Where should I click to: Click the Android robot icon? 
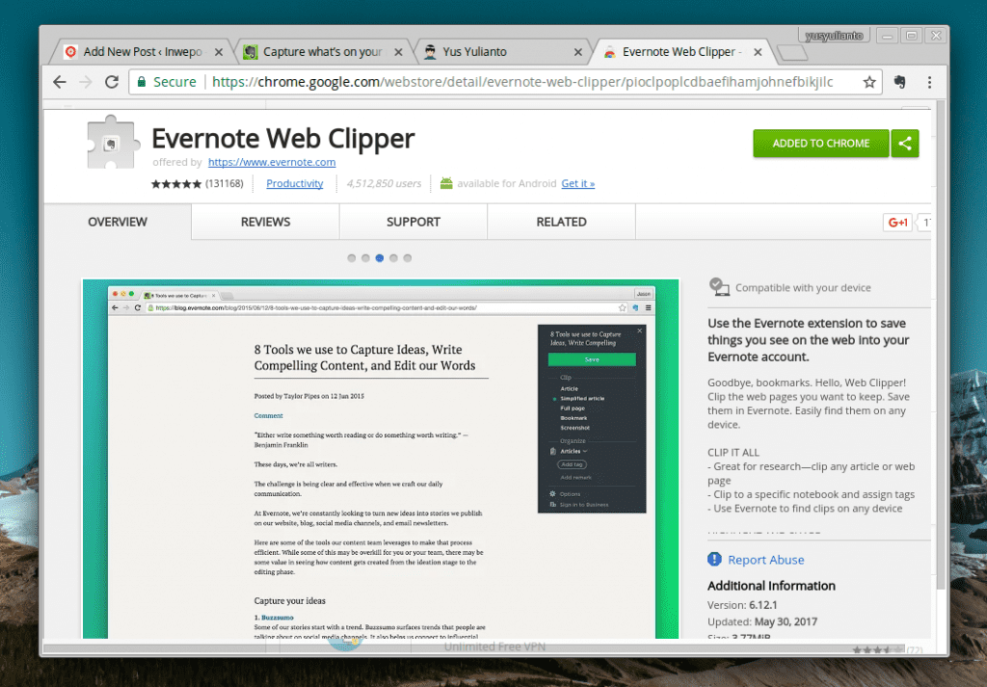pyautogui.click(x=446, y=183)
